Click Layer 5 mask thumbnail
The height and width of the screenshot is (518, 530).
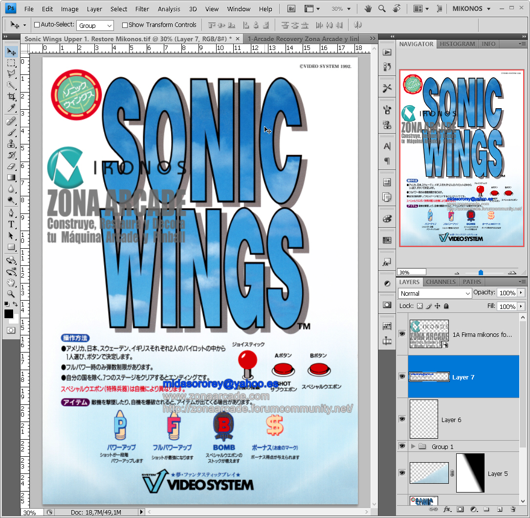470,473
